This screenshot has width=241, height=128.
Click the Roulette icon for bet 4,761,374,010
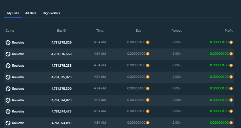[x=8, y=123]
